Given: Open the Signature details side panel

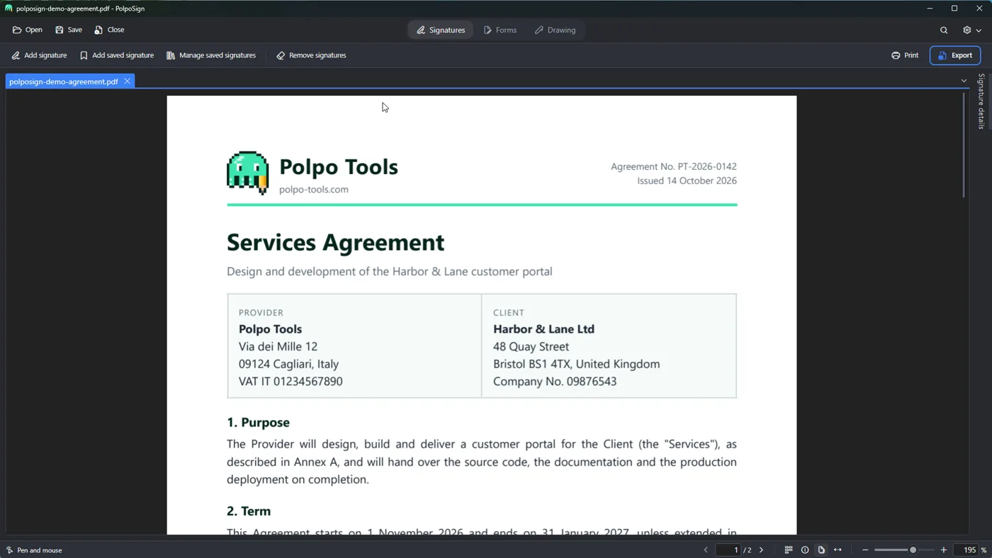Looking at the screenshot, I should (x=981, y=101).
